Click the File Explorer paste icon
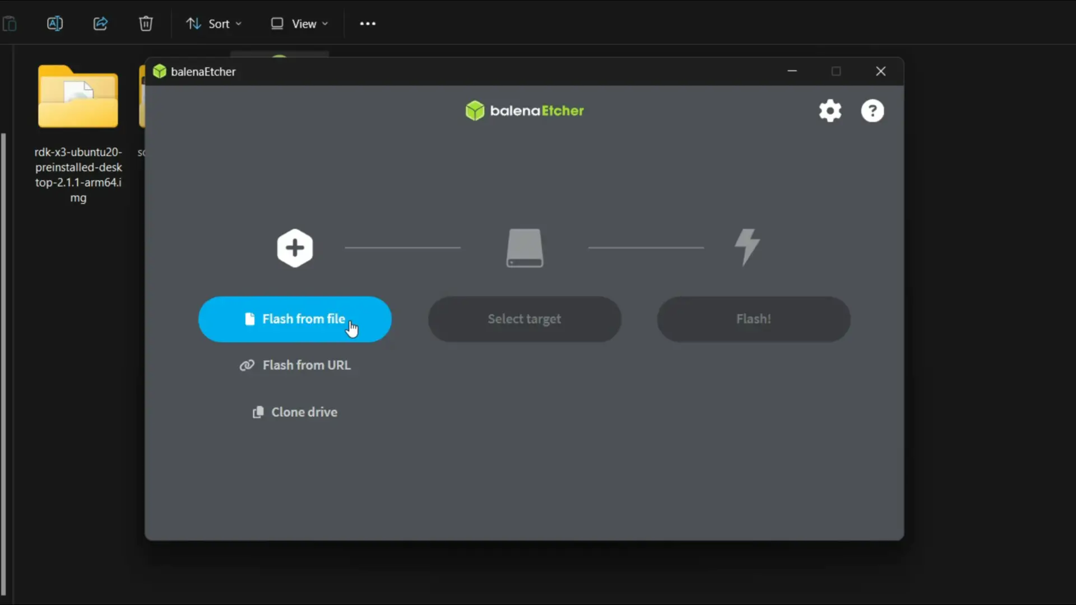1076x605 pixels. coord(10,24)
